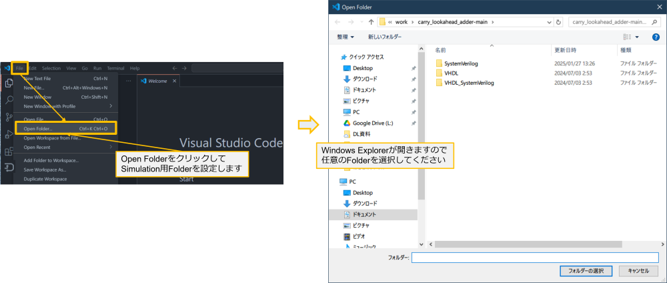
Task: Open the help button in Open Folder dialog
Action: [x=656, y=37]
